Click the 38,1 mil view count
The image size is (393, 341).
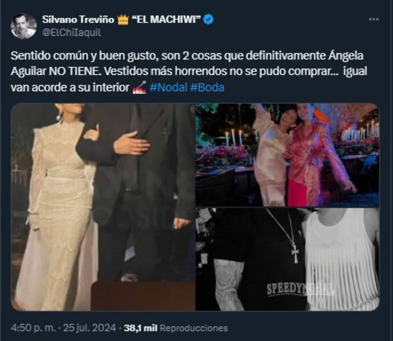click(x=140, y=328)
